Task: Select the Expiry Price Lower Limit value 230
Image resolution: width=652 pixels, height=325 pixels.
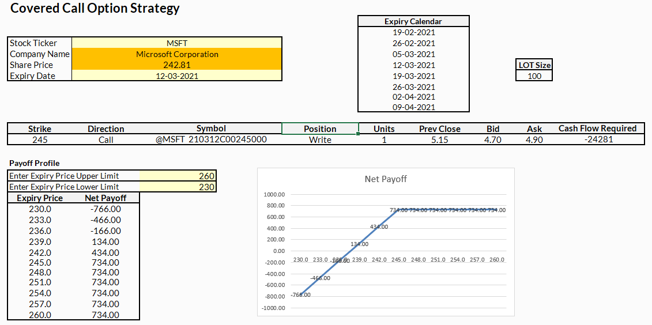Action: click(178, 187)
